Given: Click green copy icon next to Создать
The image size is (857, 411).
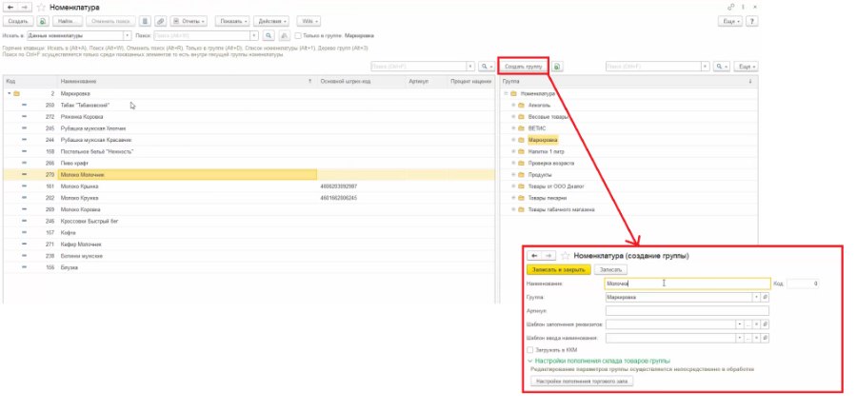Looking at the screenshot, I should click(43, 21).
